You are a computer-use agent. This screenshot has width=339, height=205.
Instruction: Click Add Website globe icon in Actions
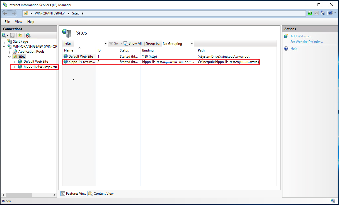click(286, 36)
